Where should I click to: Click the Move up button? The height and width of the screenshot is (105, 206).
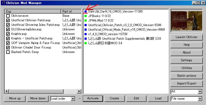coord(15,98)
